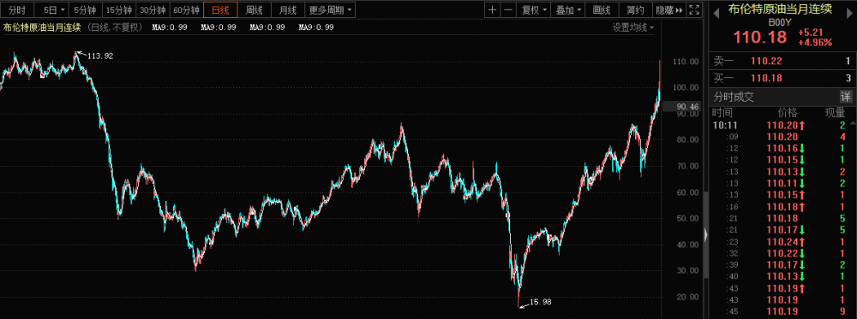Click the high price label 113.92

click(x=100, y=56)
